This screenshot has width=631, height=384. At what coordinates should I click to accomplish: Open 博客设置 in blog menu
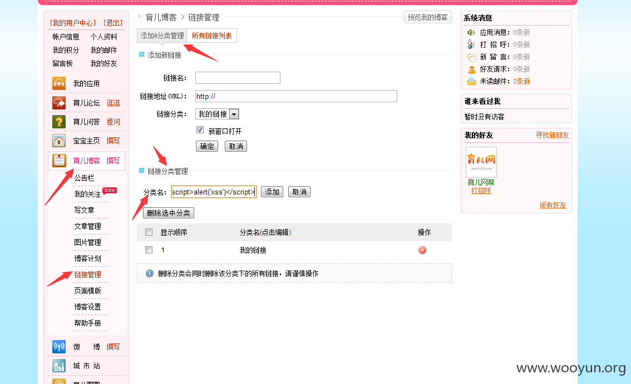click(x=87, y=307)
